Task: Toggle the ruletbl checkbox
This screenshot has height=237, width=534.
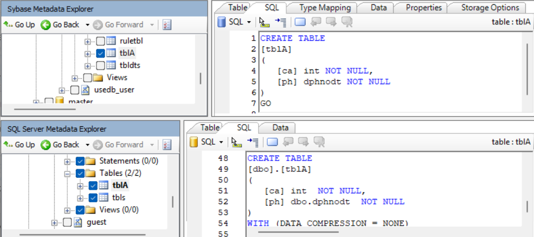Action: pos(100,41)
